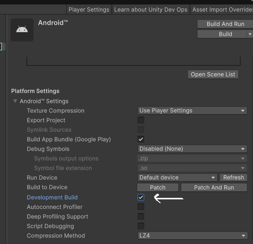
Task: Click inside the scene list box
Action: click(x=133, y=61)
